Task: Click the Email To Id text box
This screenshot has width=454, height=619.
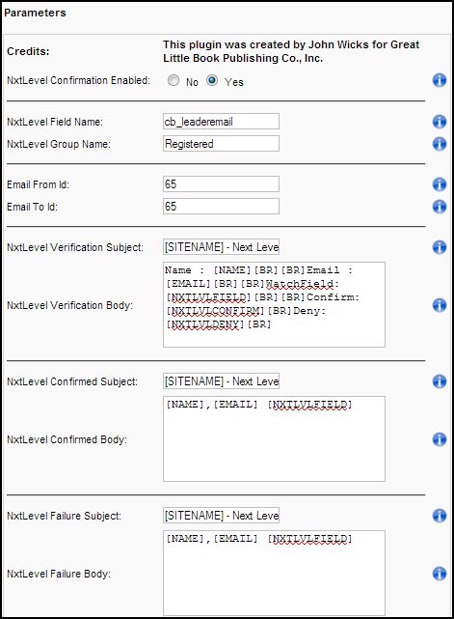Action: 221,206
